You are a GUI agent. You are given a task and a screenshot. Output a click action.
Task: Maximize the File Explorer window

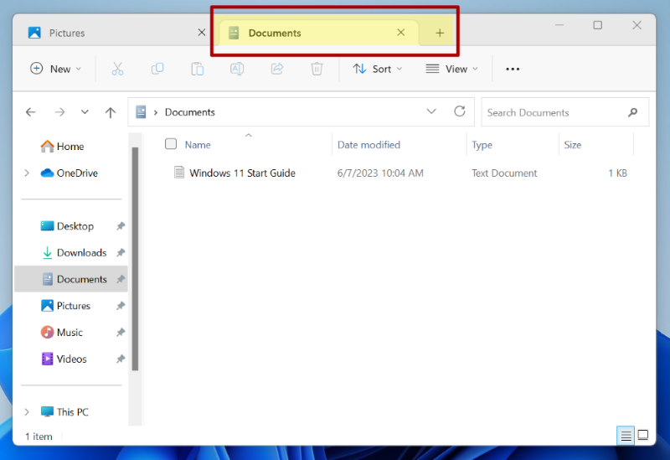597,25
